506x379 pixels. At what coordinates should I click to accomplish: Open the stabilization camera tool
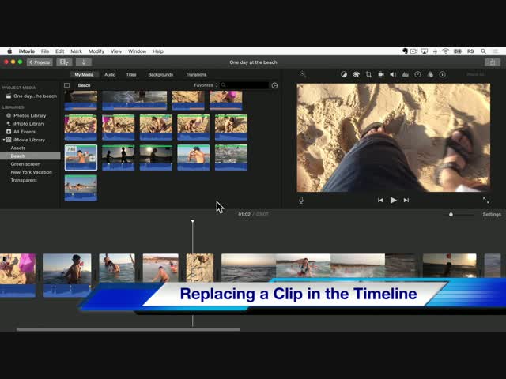(381, 74)
